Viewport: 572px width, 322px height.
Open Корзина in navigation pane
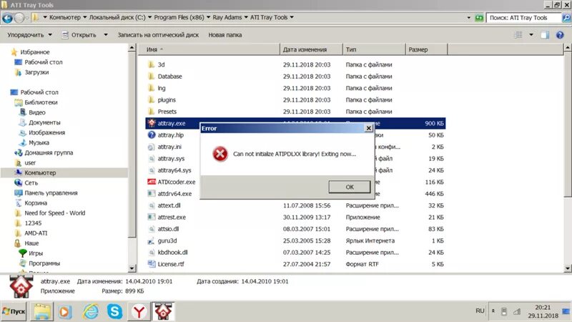(35, 203)
